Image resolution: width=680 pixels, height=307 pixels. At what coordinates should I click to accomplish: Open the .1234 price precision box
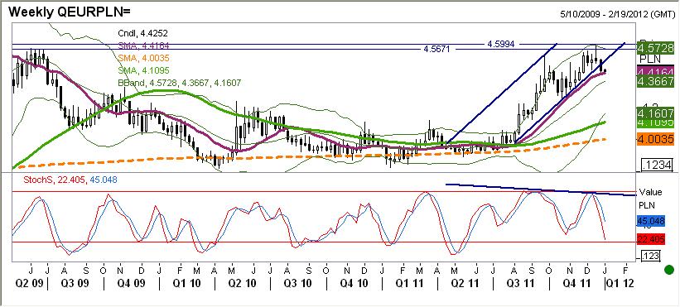657,165
